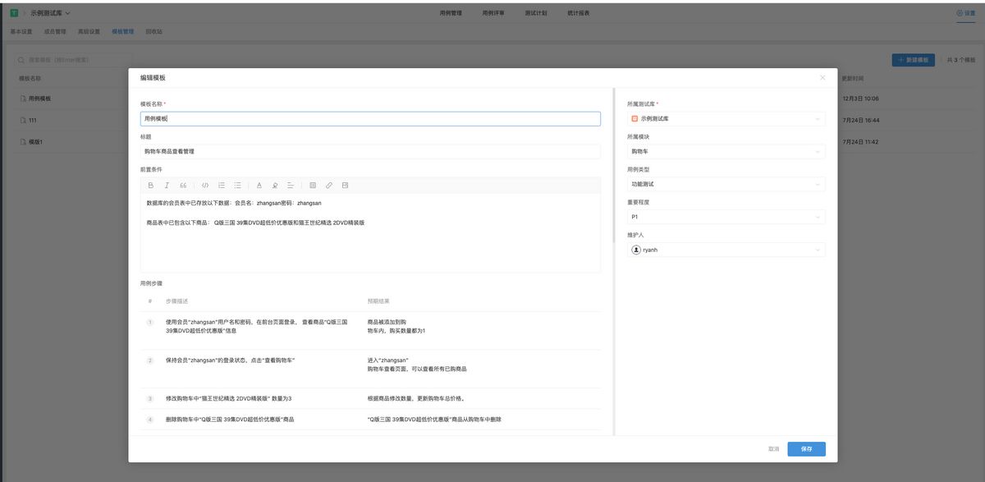Viewport: 985px width, 482px height.
Task: Apply unordered bullet list in editor toolbar
Action: point(237,186)
